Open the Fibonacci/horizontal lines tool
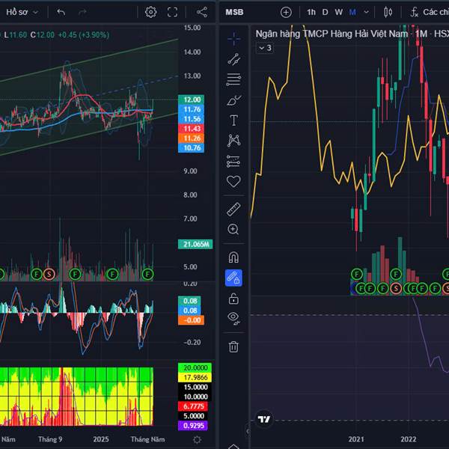The height and width of the screenshot is (449, 449). tap(233, 79)
